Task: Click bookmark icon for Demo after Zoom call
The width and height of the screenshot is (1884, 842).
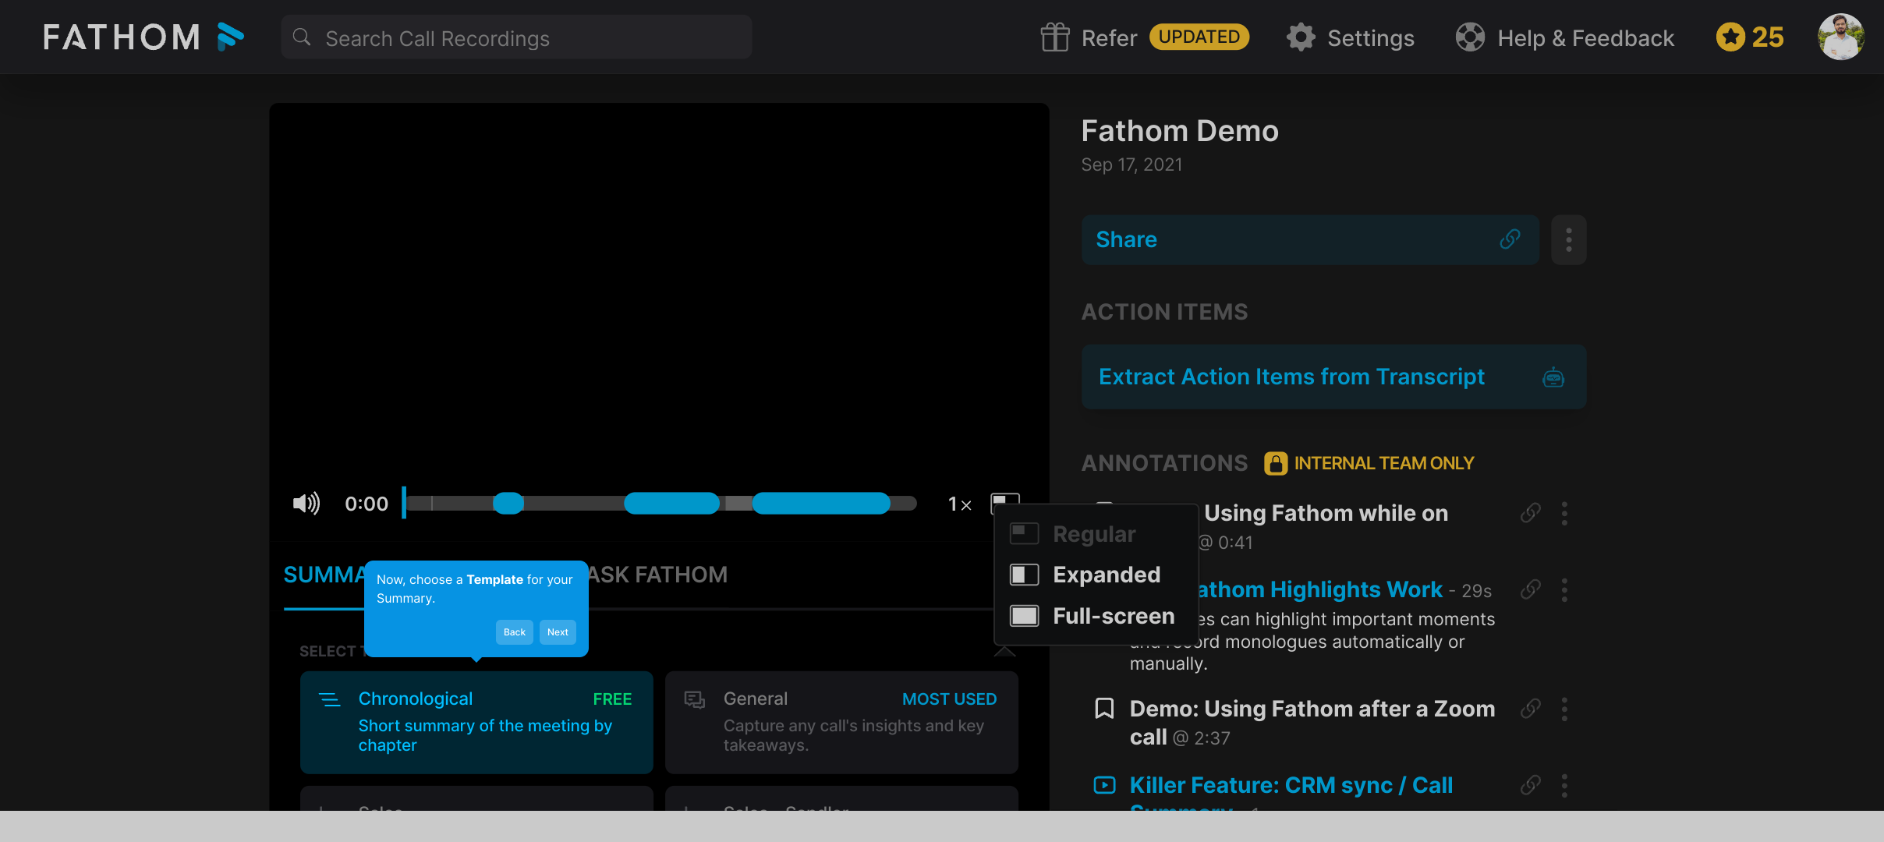Action: coord(1104,709)
